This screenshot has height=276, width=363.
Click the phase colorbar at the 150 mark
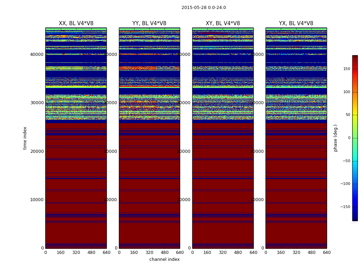tap(355, 69)
